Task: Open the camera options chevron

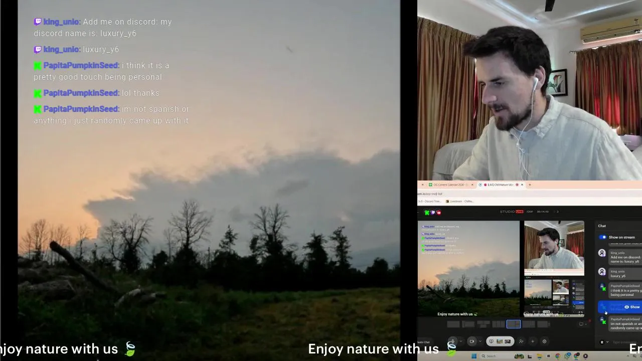Action: (480, 341)
